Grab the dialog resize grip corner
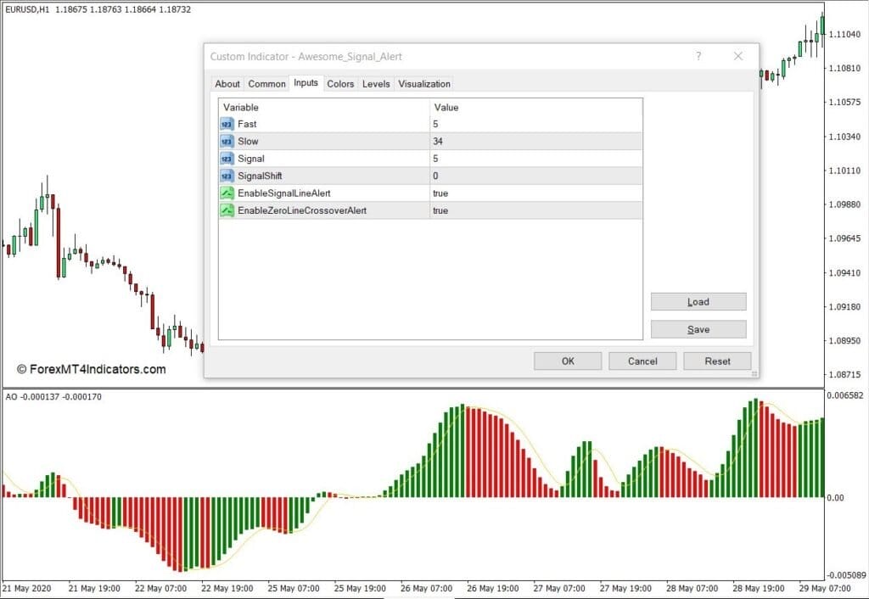869x599 pixels. pos(754,374)
